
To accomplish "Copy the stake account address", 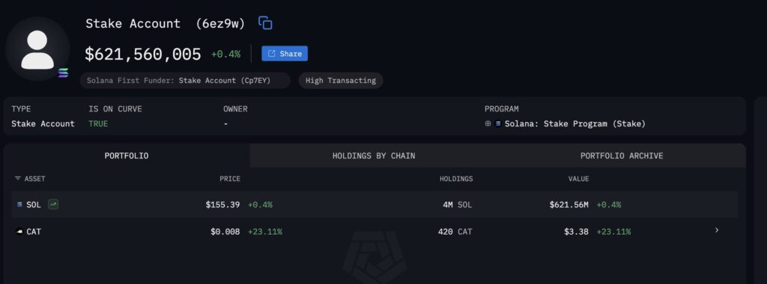I will [x=265, y=23].
